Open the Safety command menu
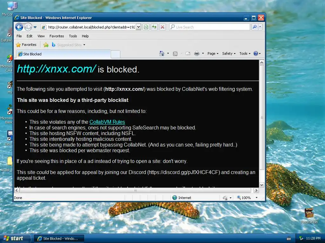The image size is (325, 243). point(229,53)
